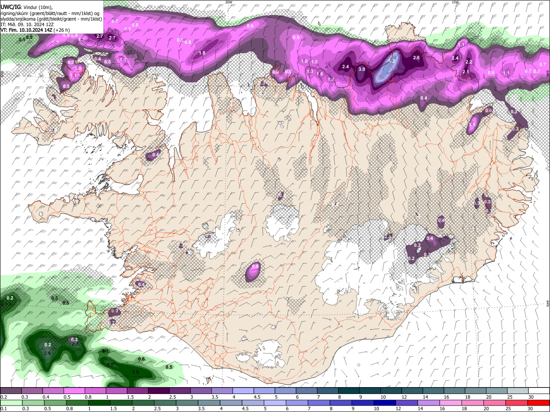The height and width of the screenshot is (412, 550).
Task: Click the 15W longitude label
Action: pos(455,2)
